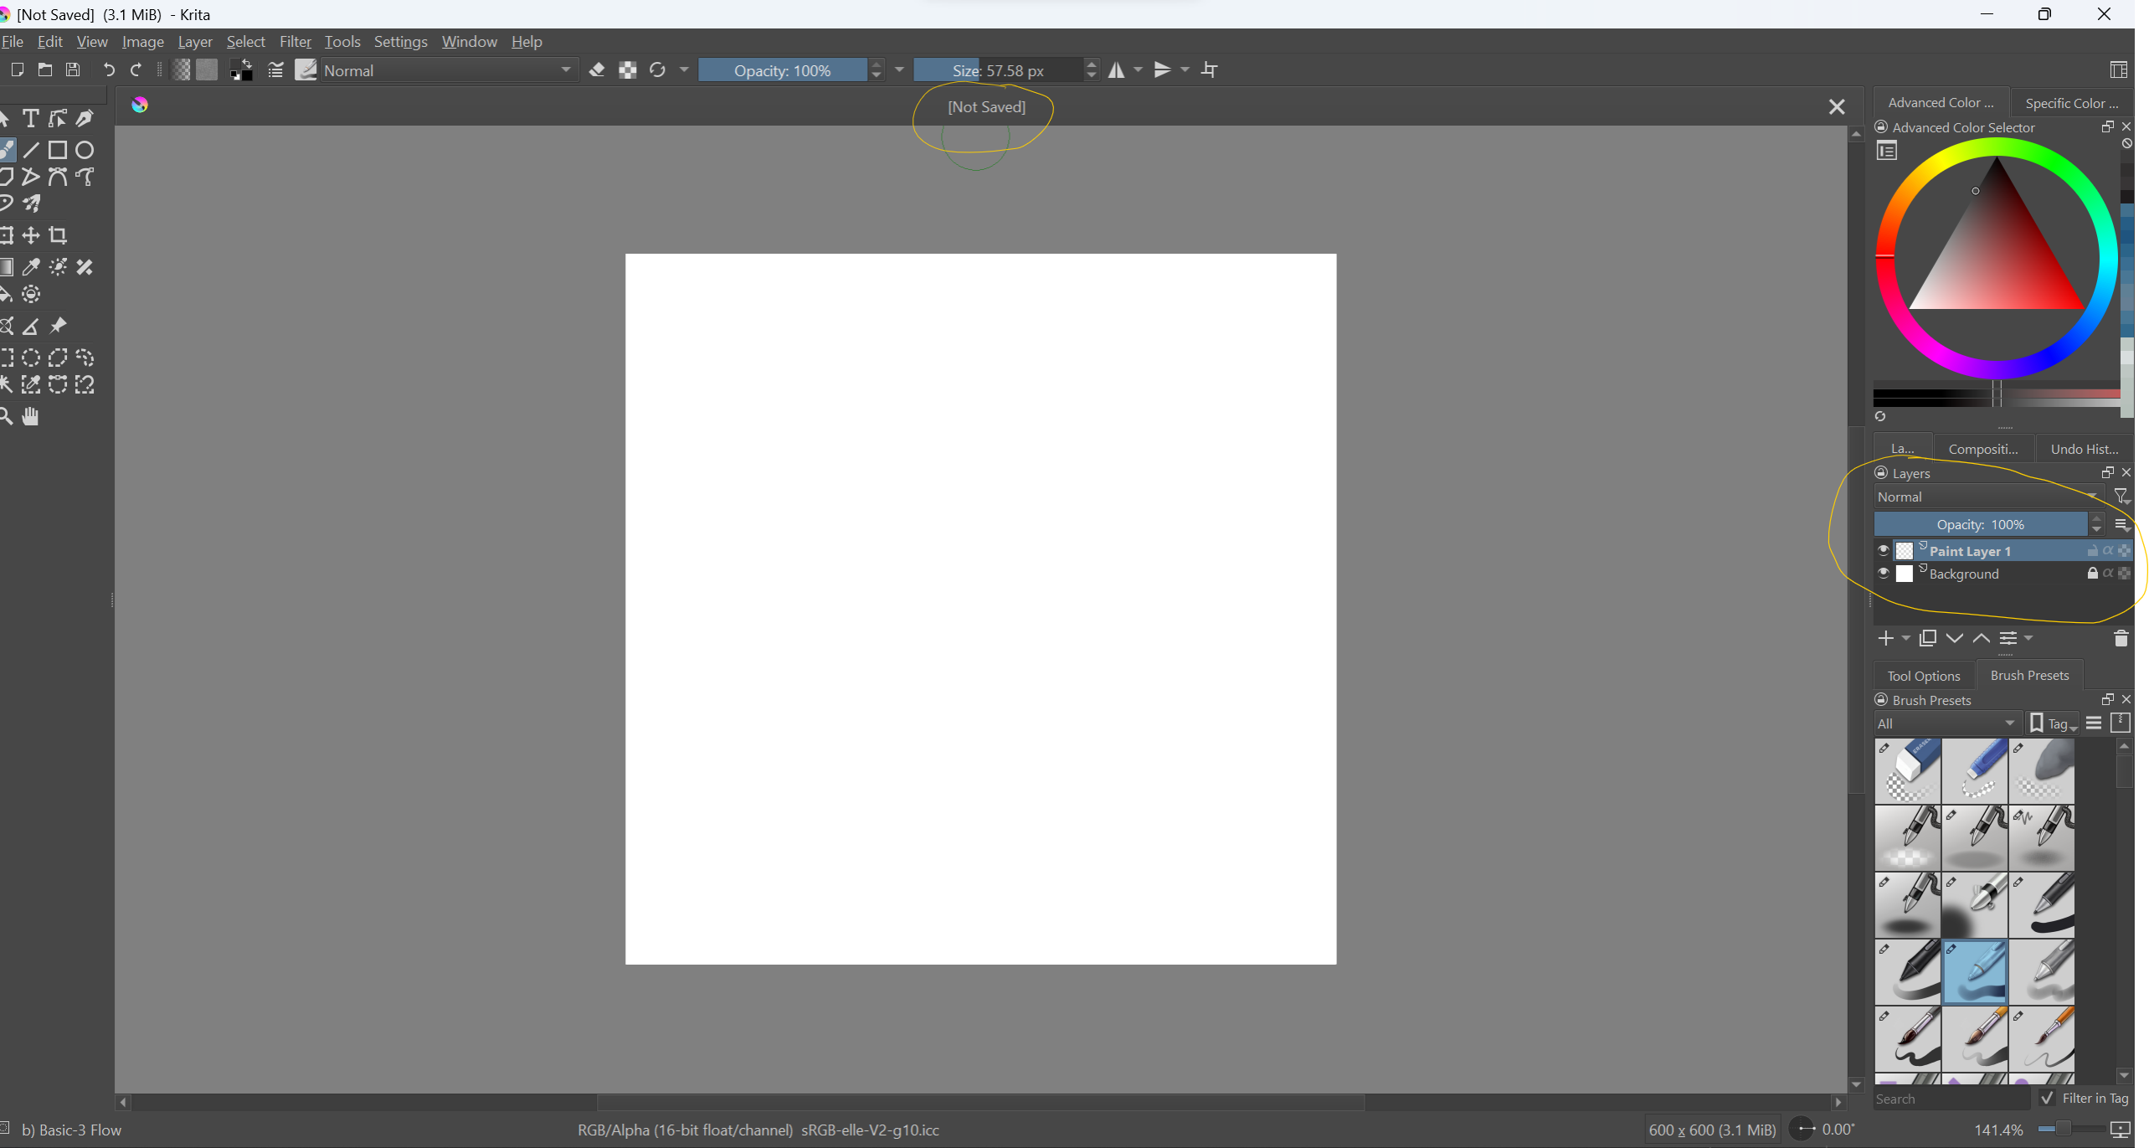
Task: Select the Text tool
Action: pos(30,118)
